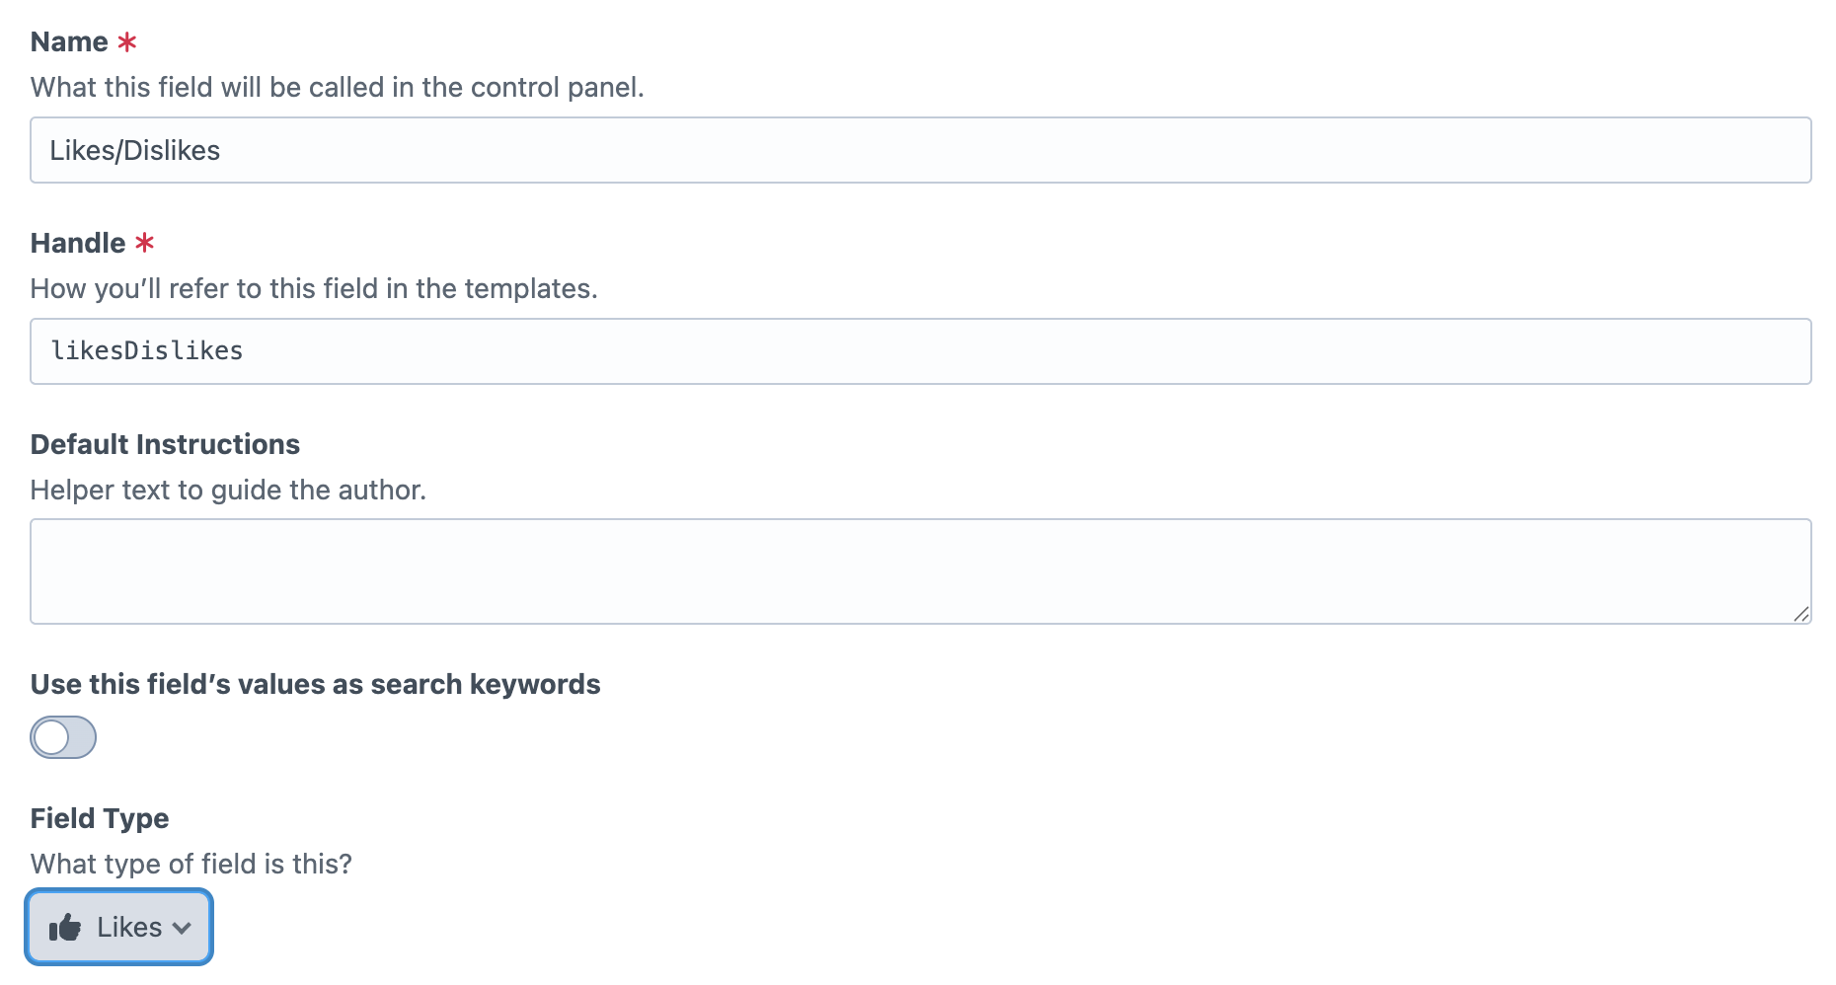Click the word Likes in the dropdown

[x=129, y=928]
